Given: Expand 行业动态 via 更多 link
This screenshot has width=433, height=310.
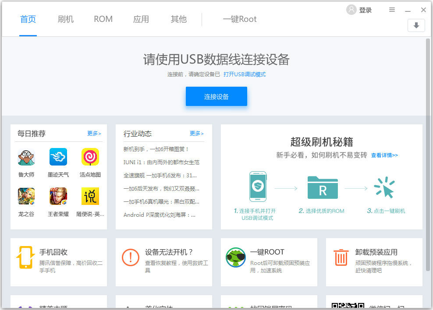Looking at the screenshot, I should coord(196,134).
